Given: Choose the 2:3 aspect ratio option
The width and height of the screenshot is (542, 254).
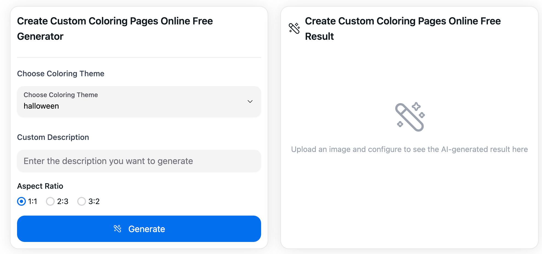Looking at the screenshot, I should 50,201.
